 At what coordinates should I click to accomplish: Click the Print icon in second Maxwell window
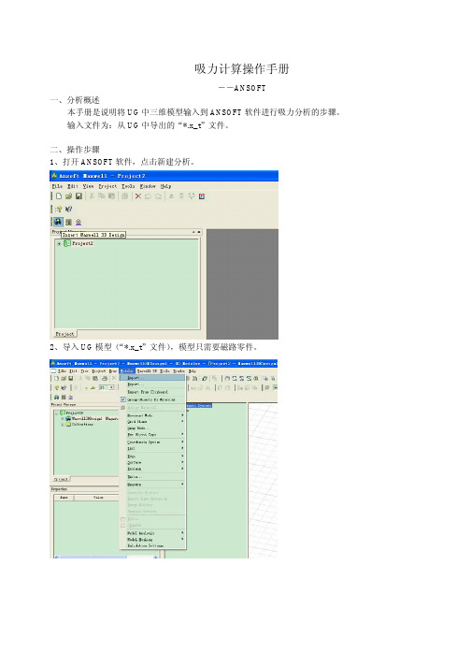point(104,379)
